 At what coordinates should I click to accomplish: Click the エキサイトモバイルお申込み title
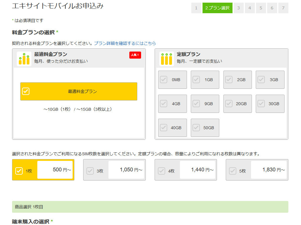58,6
